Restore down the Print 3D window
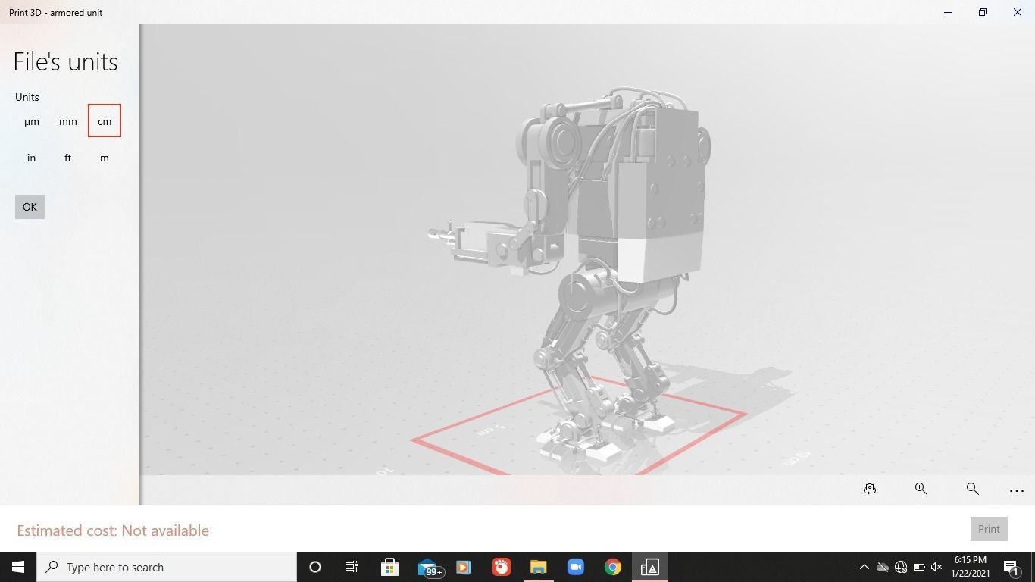 point(983,12)
